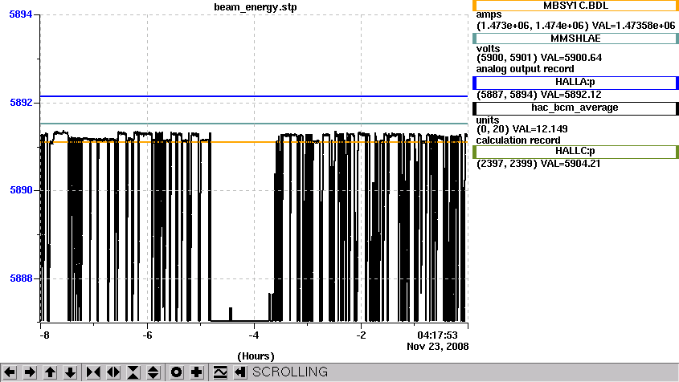
Task: Click the 5888 y-axis label
Action: pyautogui.click(x=21, y=278)
